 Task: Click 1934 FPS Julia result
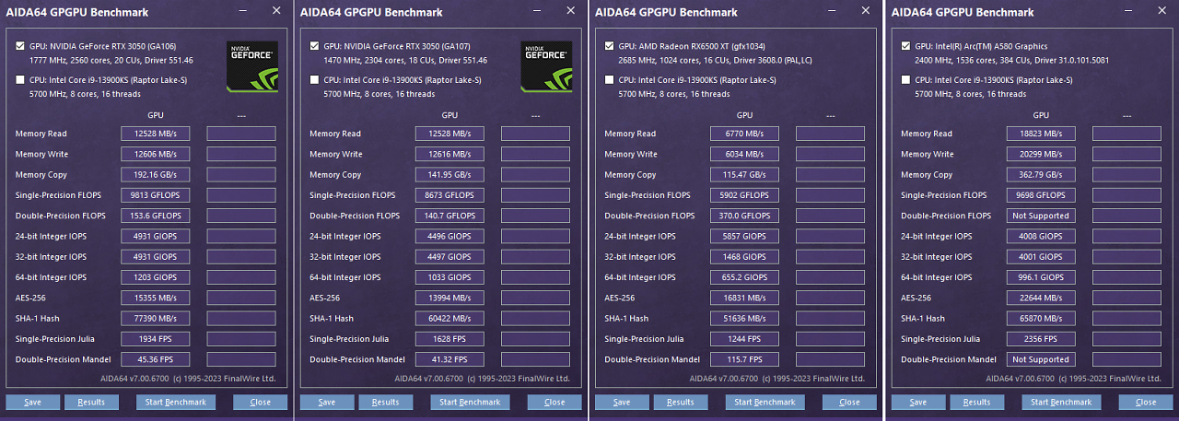coord(155,339)
